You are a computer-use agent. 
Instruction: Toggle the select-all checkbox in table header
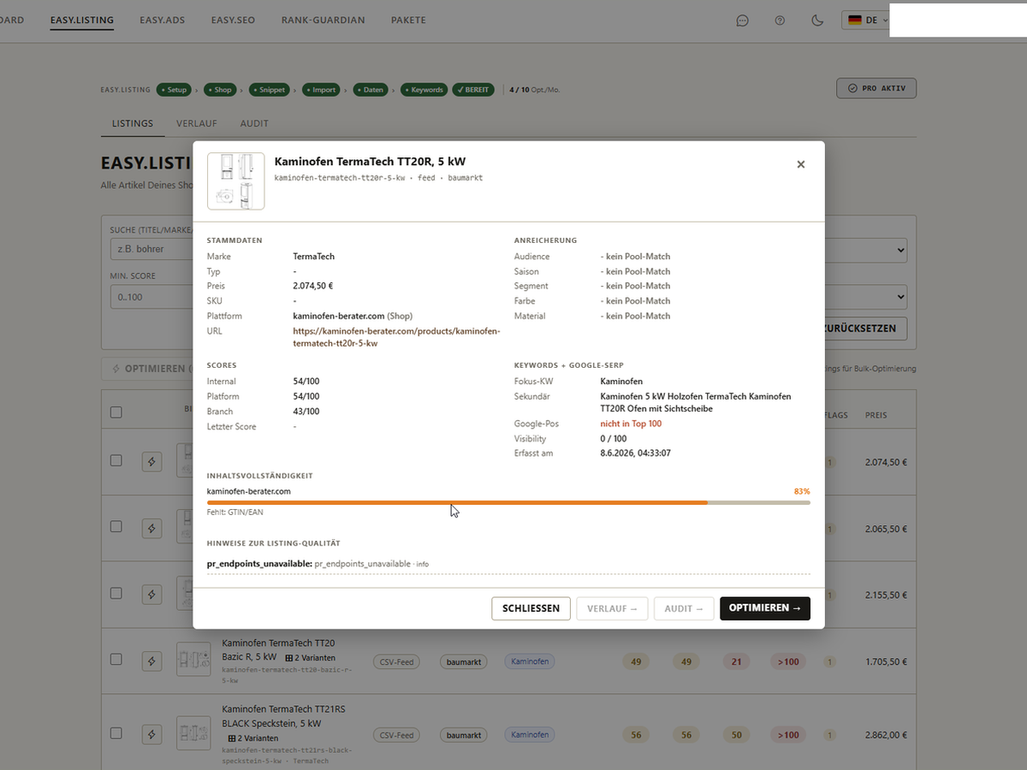116,412
